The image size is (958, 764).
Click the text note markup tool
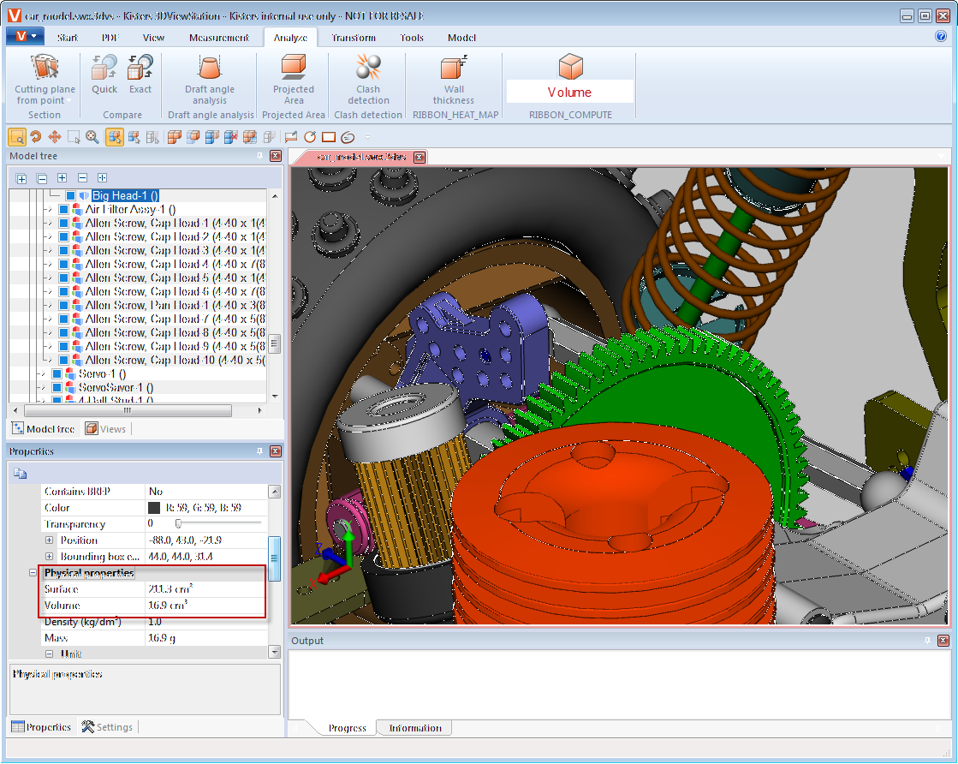[x=291, y=137]
